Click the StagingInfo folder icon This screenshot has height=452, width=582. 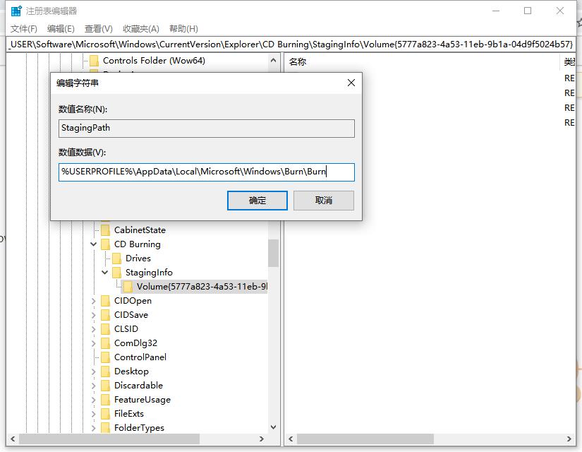click(118, 272)
